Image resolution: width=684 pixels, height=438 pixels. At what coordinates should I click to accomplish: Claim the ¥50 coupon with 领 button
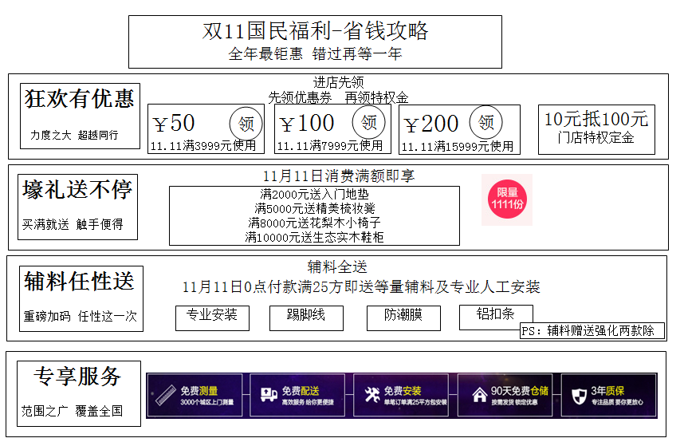pos(246,124)
